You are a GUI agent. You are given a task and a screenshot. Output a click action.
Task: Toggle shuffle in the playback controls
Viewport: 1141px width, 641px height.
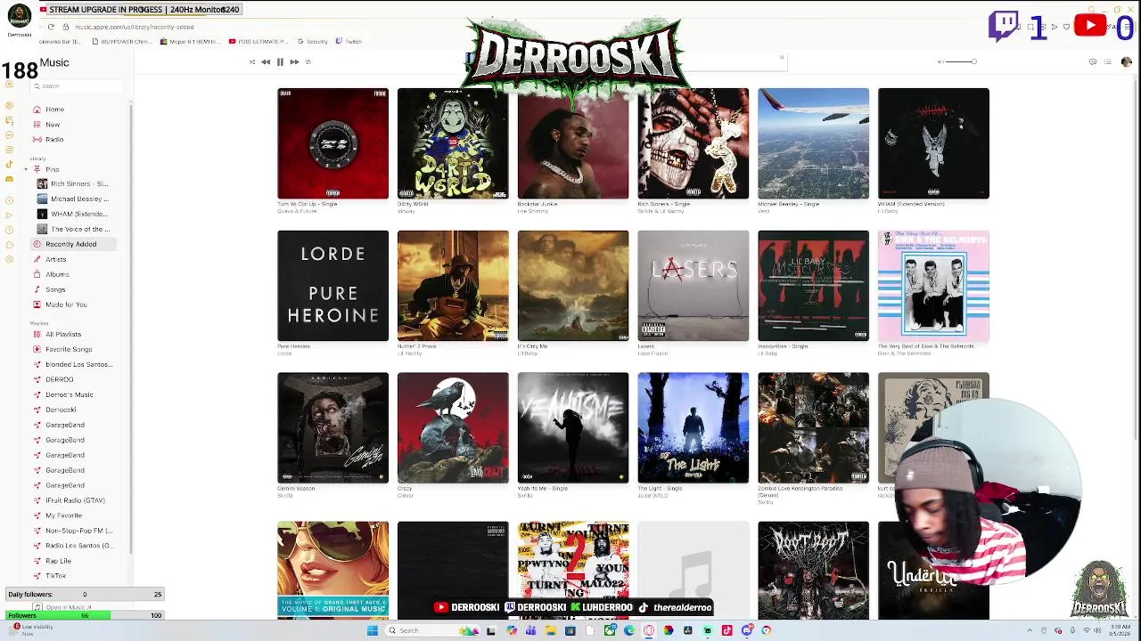pyautogui.click(x=252, y=61)
